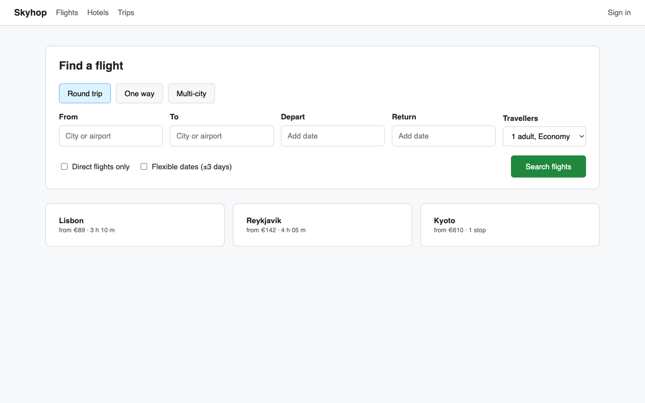The height and width of the screenshot is (403, 645).
Task: Click Sign in
Action: 619,13
